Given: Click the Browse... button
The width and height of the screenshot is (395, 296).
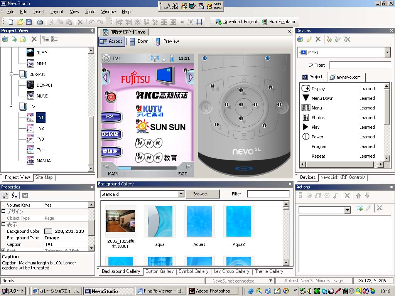Looking at the screenshot, I should click(x=203, y=194).
